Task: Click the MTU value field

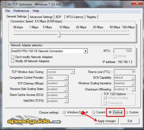Action: click(x=123, y=51)
